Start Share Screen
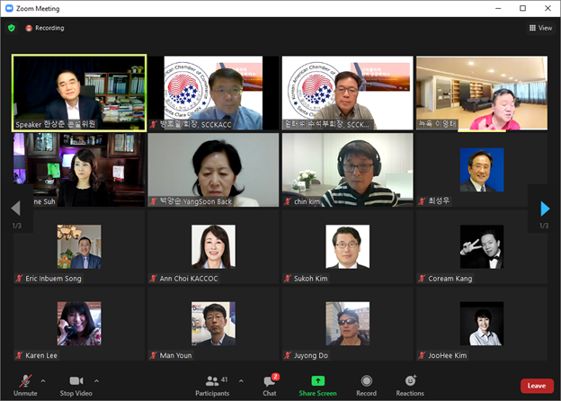Viewport: 561px width, 401px height. click(x=317, y=384)
